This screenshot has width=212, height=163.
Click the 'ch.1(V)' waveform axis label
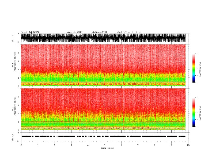point(13,38)
